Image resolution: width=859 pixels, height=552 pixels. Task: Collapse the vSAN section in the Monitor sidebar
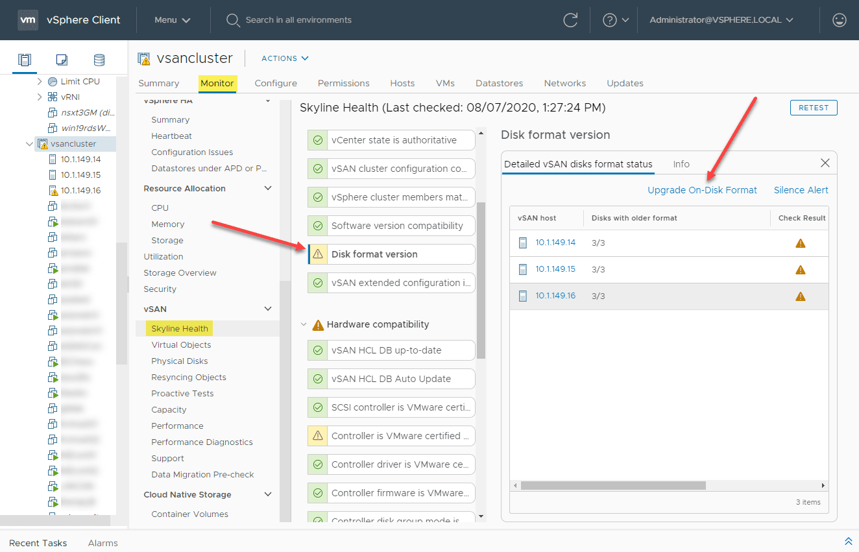267,309
